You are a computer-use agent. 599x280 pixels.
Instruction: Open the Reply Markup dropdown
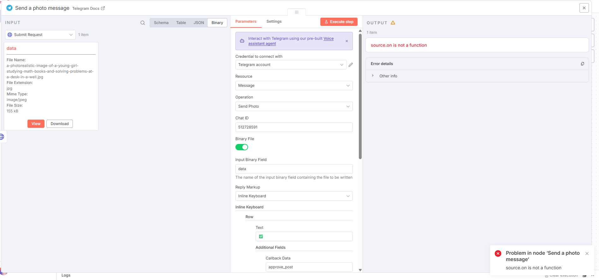point(294,196)
